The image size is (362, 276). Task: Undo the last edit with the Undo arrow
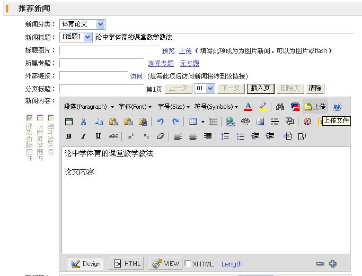pos(160,122)
